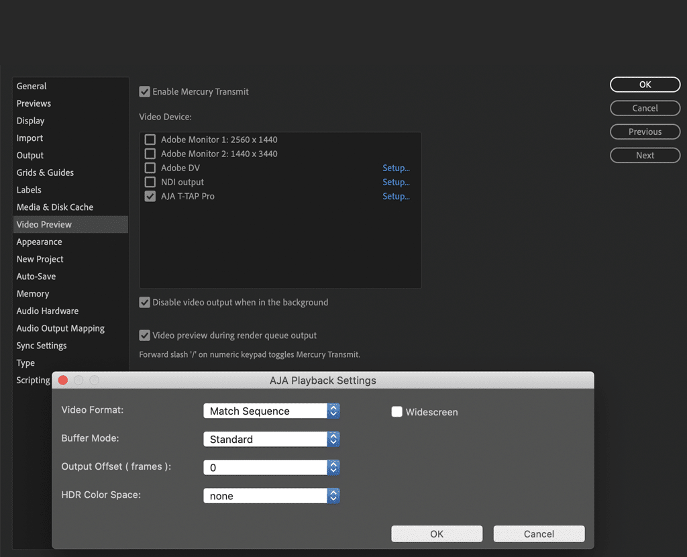Viewport: 687px width, 557px height.
Task: Open the Video Format dropdown
Action: tap(271, 411)
